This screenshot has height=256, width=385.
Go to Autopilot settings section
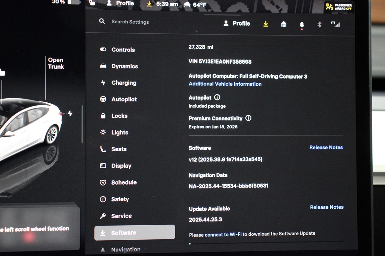124,100
